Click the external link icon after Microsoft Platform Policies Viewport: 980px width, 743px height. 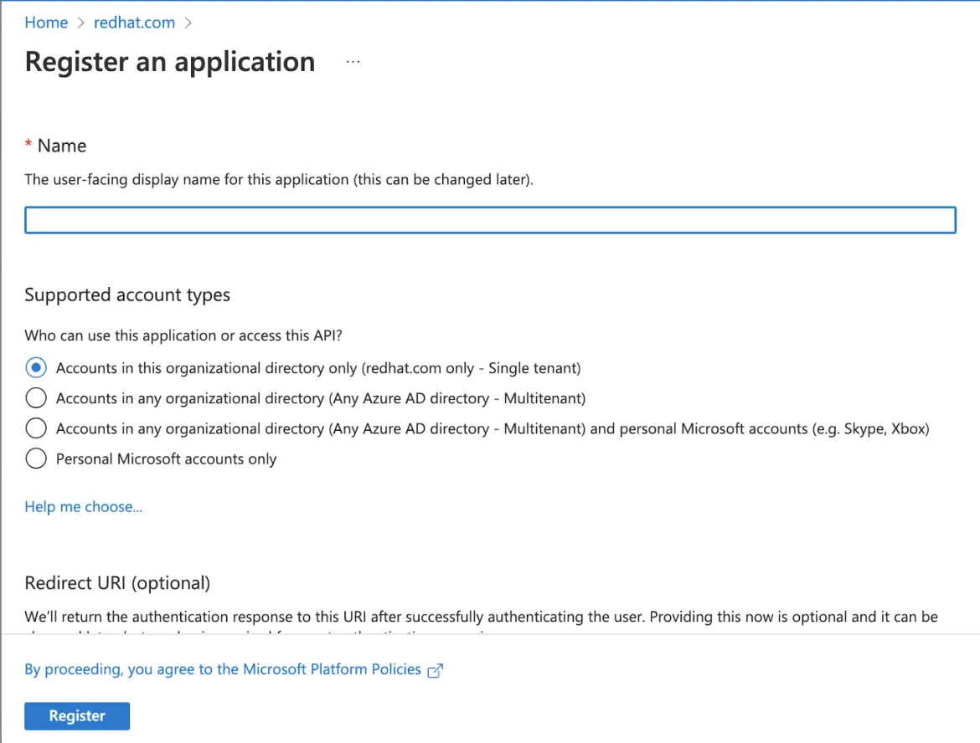pos(435,669)
